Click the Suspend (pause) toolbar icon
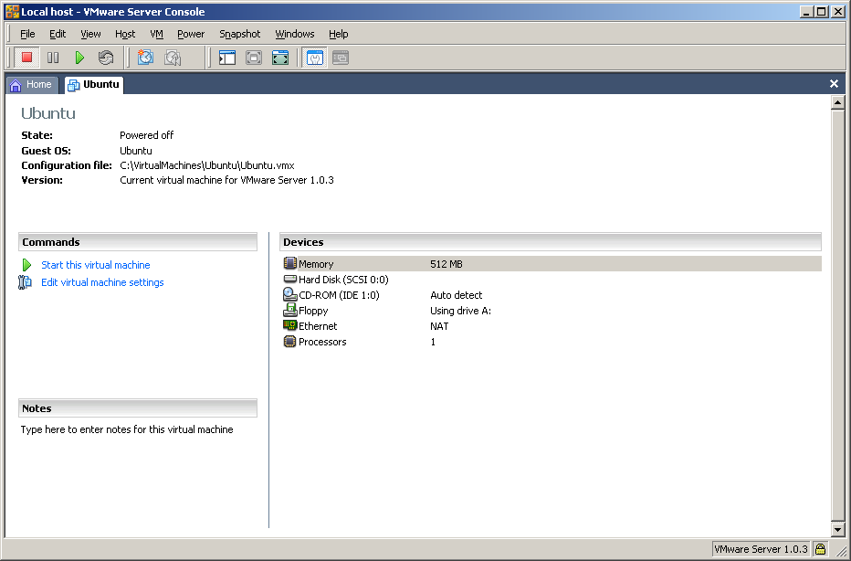851x561 pixels. [53, 58]
